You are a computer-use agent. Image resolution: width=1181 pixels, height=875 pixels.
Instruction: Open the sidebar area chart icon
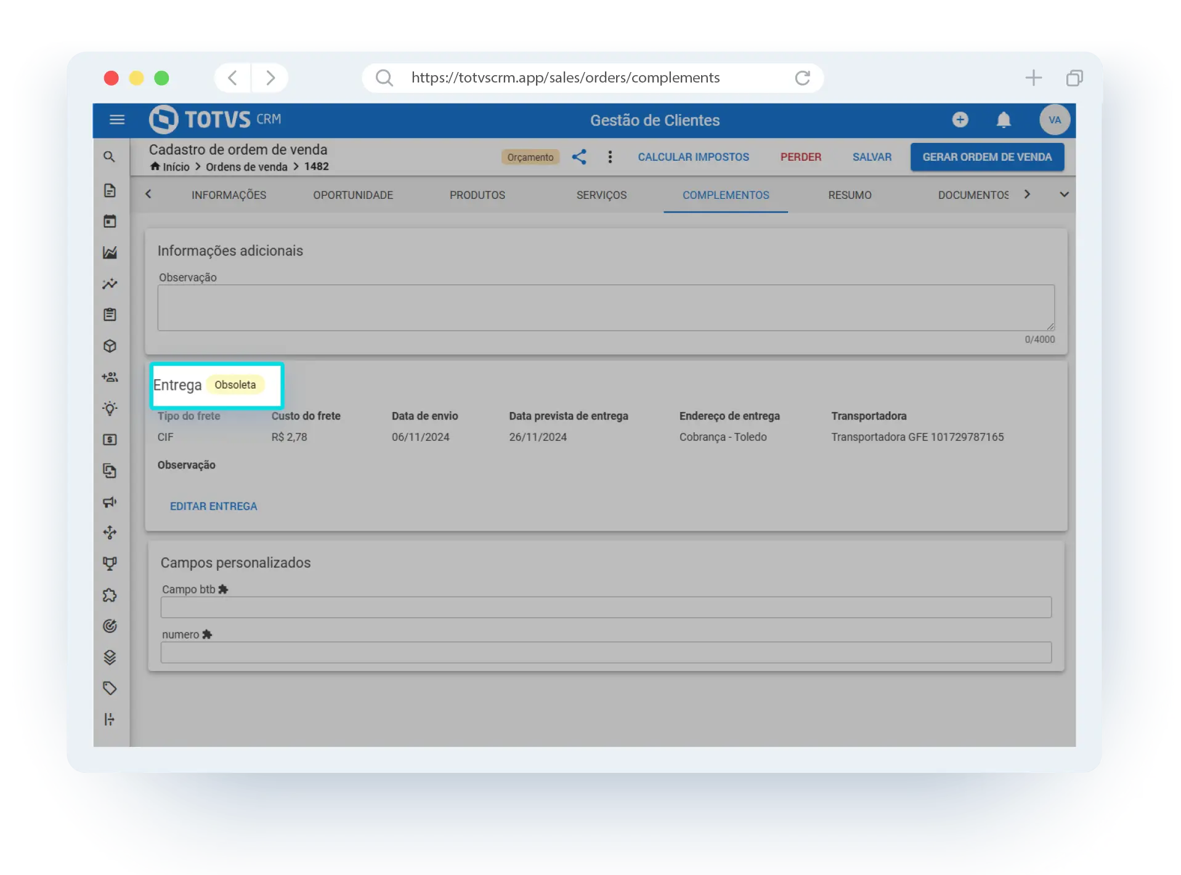[110, 252]
